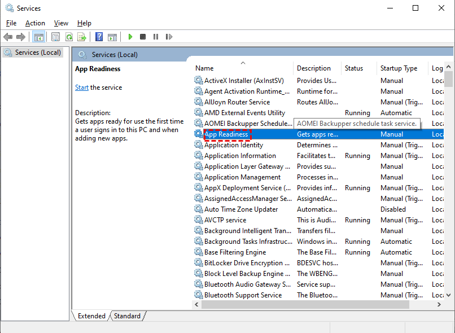Click the Export List toolbar icon
The width and height of the screenshot is (455, 333).
pos(82,37)
